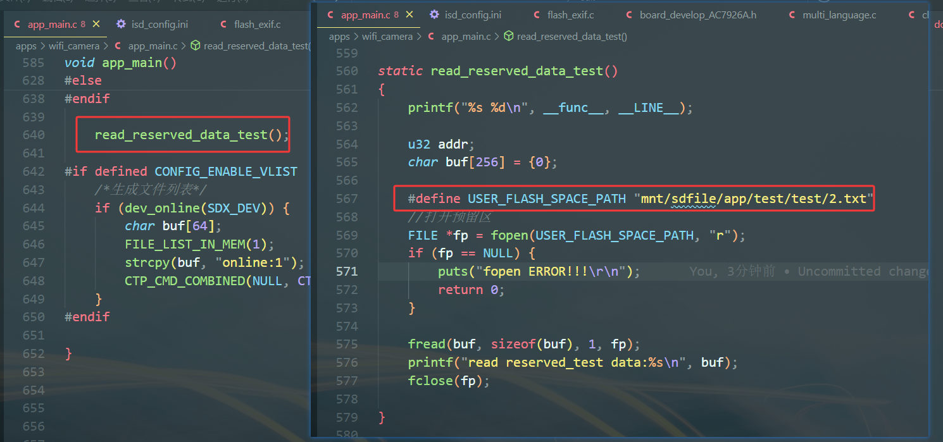Image resolution: width=943 pixels, height=442 pixels.
Task: Open the 'apps' breadcrumb folder in right editor
Action: [339, 37]
